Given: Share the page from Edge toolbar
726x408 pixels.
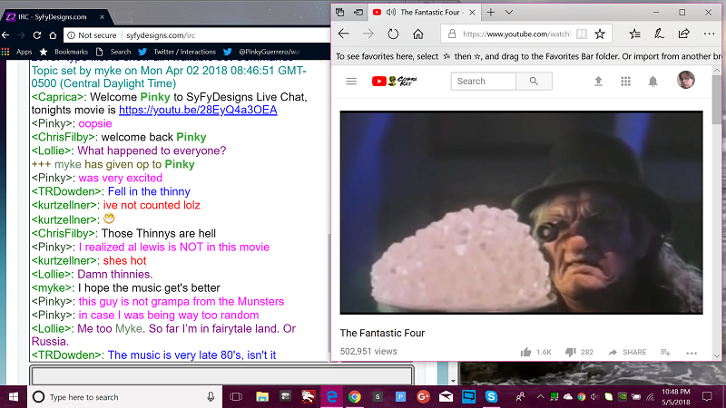Looking at the screenshot, I should tap(683, 34).
